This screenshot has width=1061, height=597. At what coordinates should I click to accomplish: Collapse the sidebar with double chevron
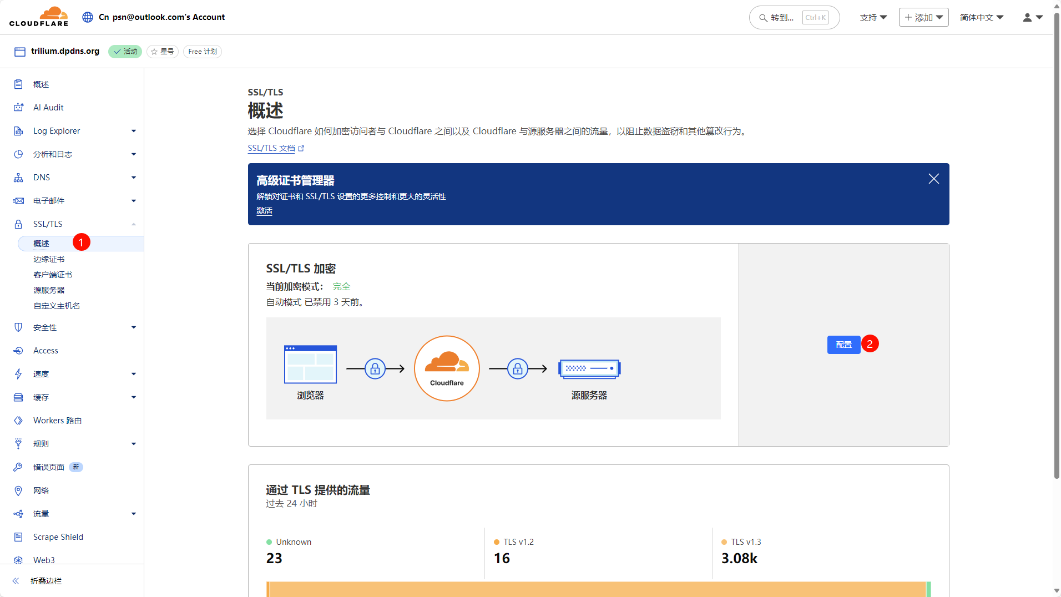tap(16, 581)
